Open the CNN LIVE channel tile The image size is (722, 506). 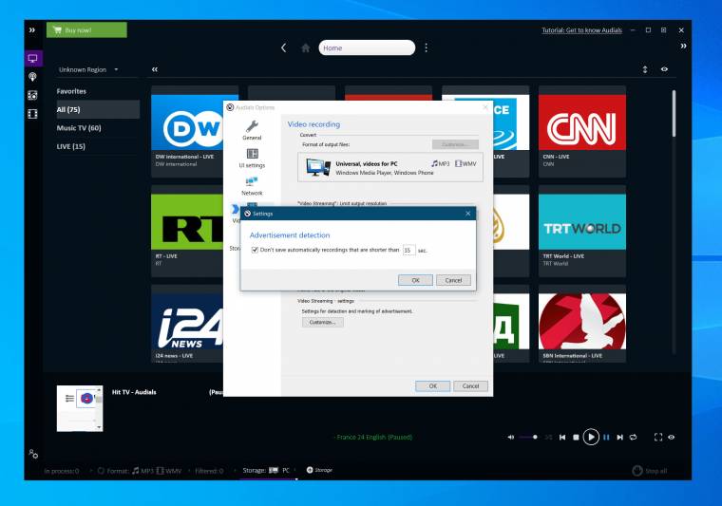[x=582, y=131]
